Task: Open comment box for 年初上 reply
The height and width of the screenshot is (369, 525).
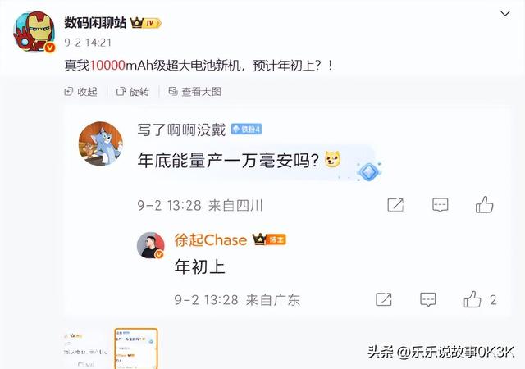Action: (428, 299)
